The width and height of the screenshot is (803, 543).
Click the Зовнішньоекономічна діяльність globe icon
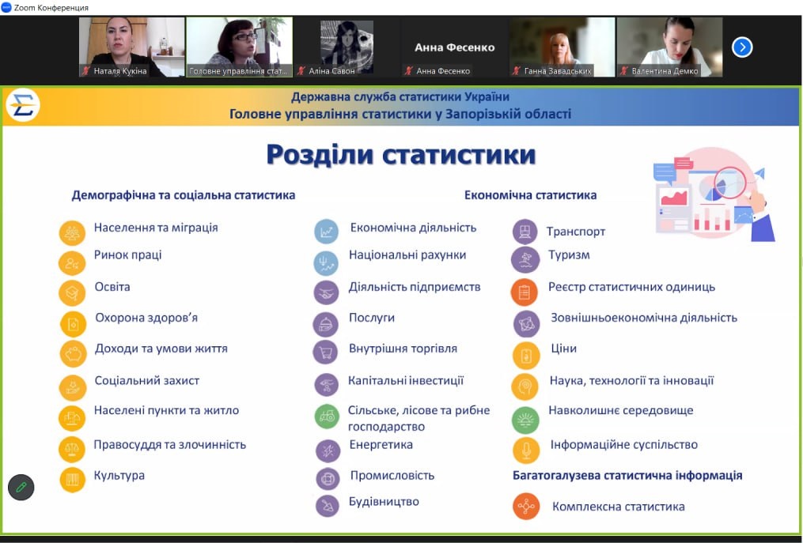[526, 323]
